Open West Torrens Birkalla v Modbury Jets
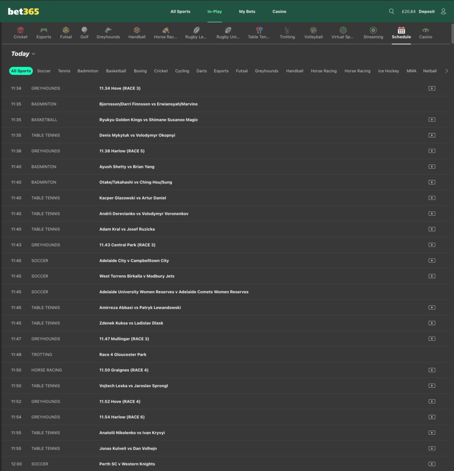454x471 pixels. point(136,276)
